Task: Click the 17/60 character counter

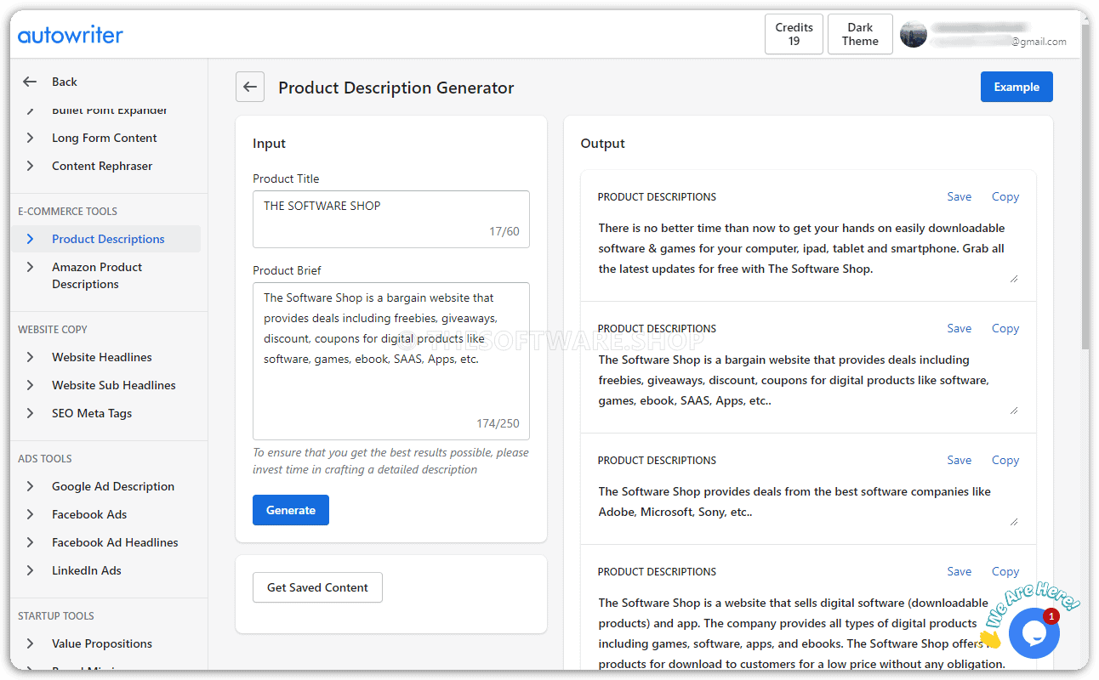Action: point(504,231)
